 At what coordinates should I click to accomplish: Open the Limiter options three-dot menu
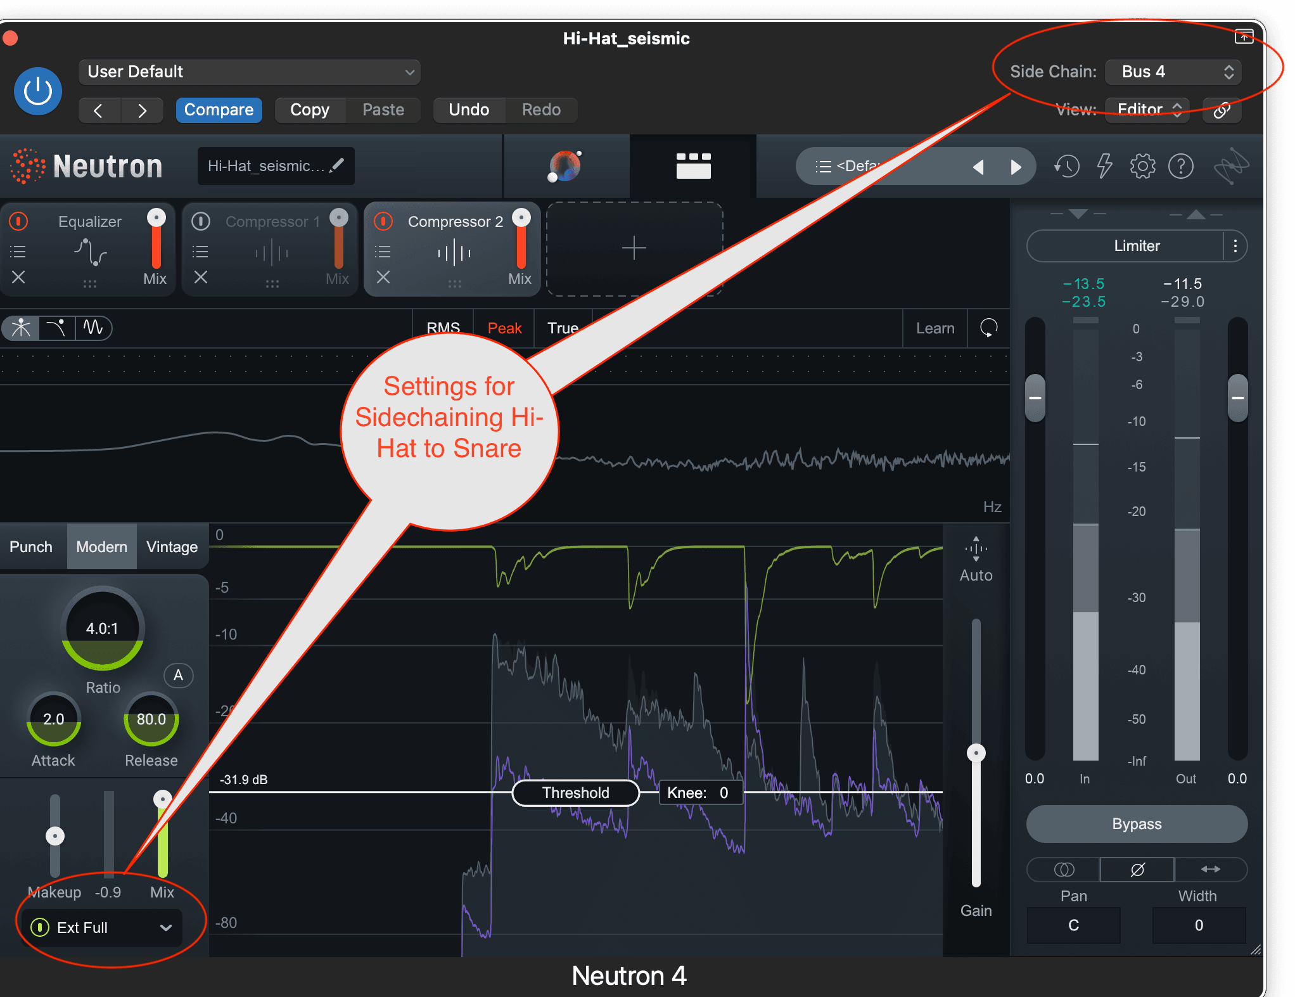1235,246
